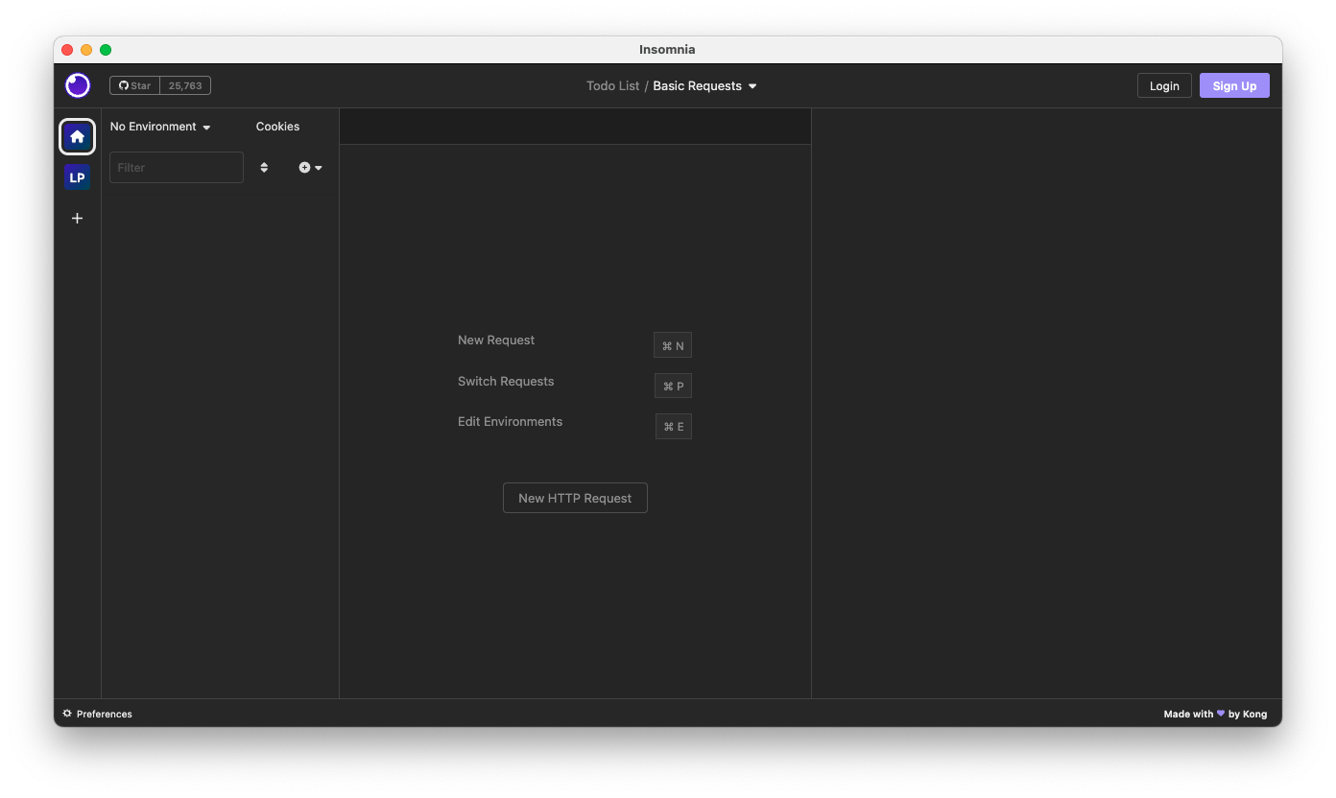This screenshot has width=1336, height=798.
Task: Click the ⌘ P shortcut hint
Action: tap(673, 386)
